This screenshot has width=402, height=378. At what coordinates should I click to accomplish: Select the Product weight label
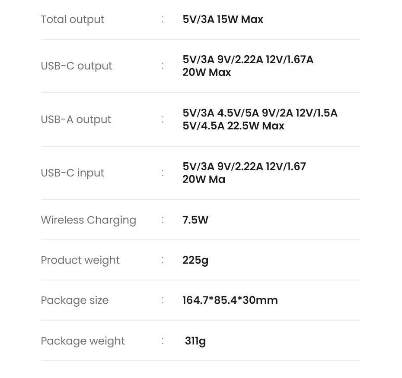(x=80, y=261)
